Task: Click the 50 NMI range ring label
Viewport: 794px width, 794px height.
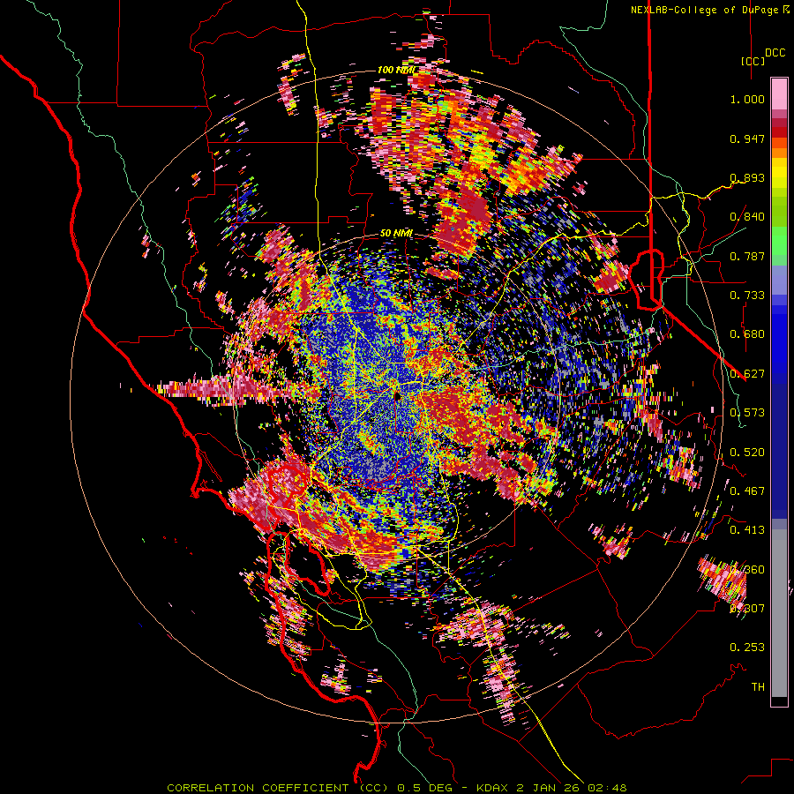Action: click(396, 234)
